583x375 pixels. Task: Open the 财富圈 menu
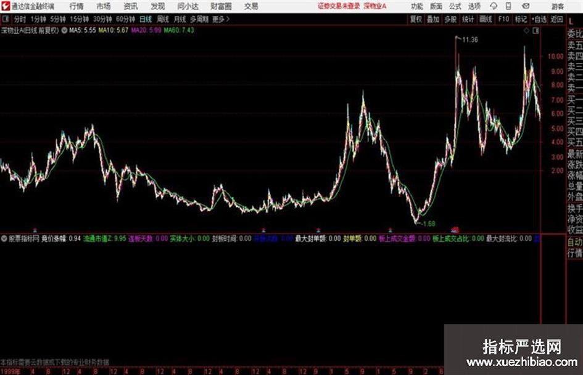click(221, 6)
